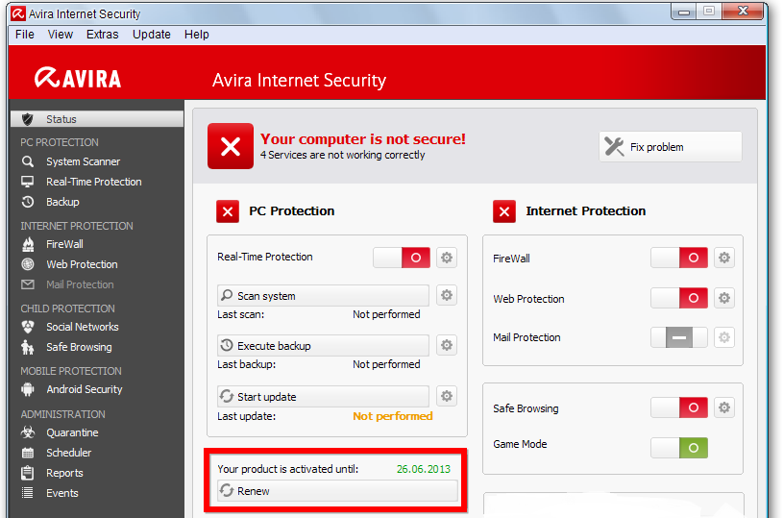783x518 pixels.
Task: Toggle the Mail Protection switch
Action: tap(679, 337)
